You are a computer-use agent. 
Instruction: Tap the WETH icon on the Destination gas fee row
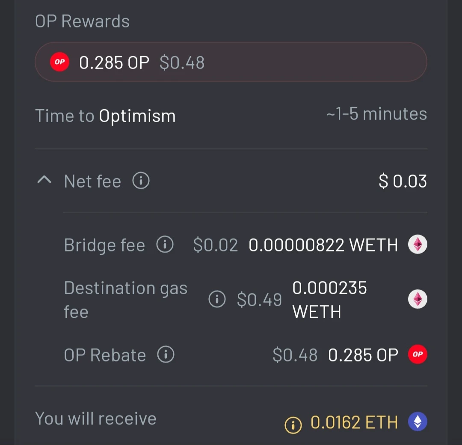pyautogui.click(x=418, y=299)
